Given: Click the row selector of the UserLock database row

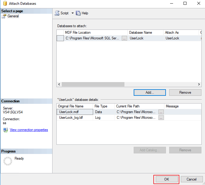Looking at the screenshot, I should [60, 38].
